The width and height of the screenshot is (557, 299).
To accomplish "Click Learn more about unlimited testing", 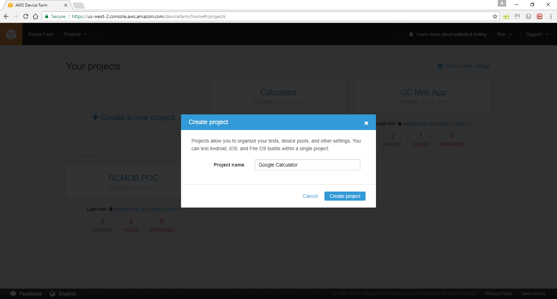I will 452,34.
